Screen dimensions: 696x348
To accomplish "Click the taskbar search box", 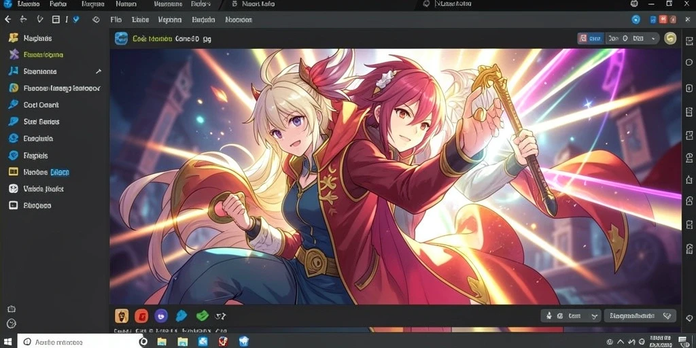I will click(x=80, y=342).
